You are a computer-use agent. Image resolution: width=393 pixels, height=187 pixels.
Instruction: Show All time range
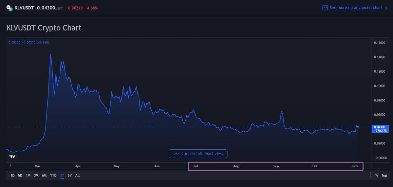coord(77,176)
